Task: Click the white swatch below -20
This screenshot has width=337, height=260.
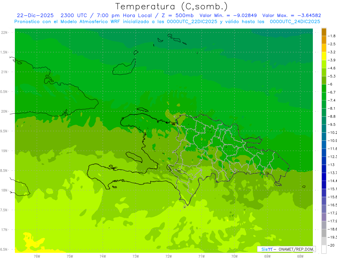Action: tap(324, 249)
